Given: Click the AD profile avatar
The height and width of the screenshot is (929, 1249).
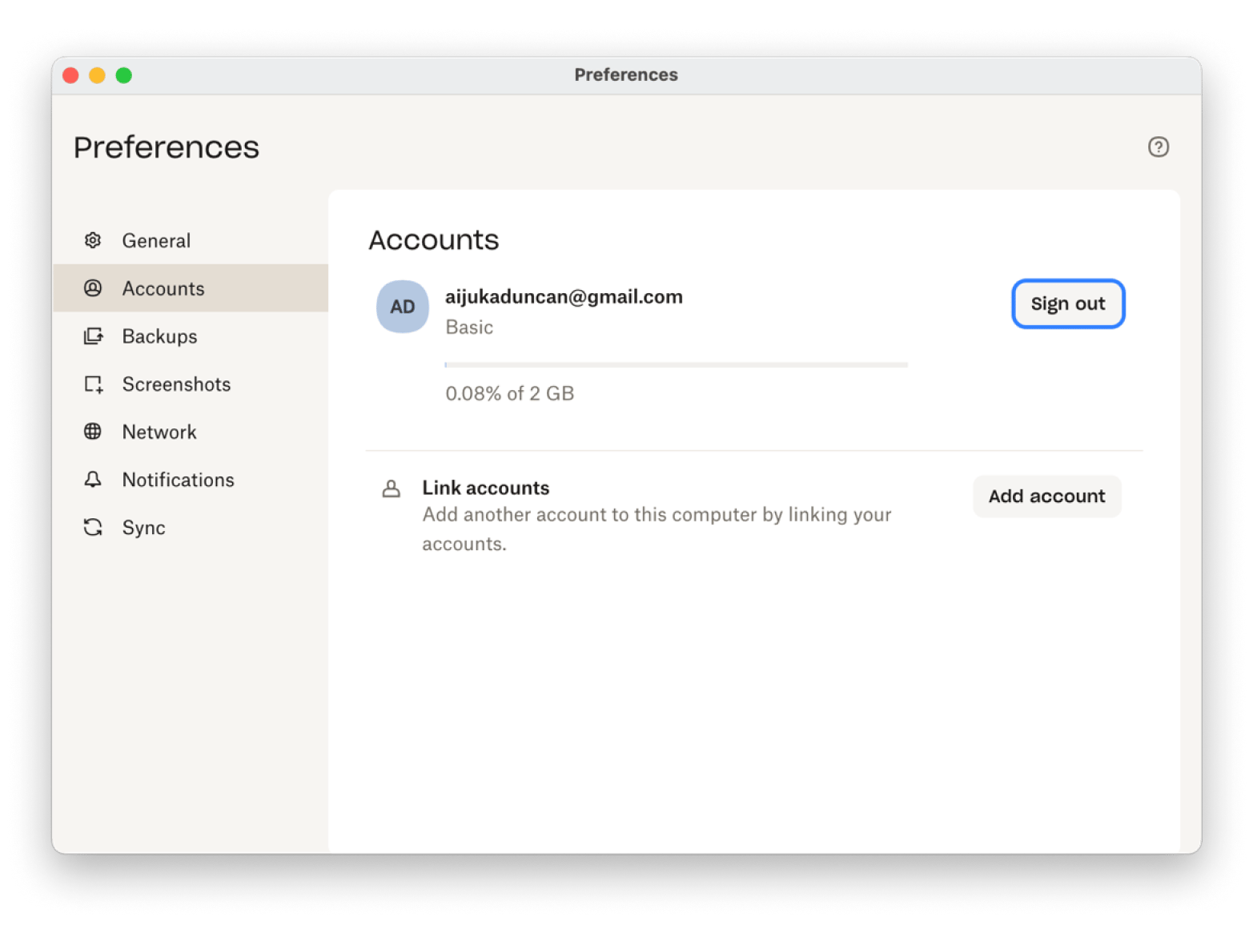Looking at the screenshot, I should tap(402, 307).
